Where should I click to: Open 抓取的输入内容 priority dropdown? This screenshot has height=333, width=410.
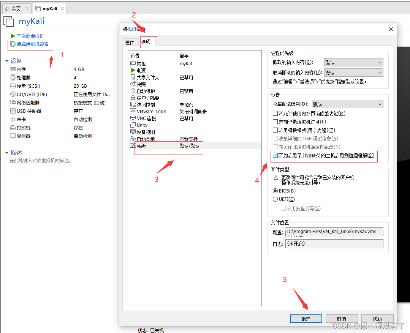click(x=353, y=63)
